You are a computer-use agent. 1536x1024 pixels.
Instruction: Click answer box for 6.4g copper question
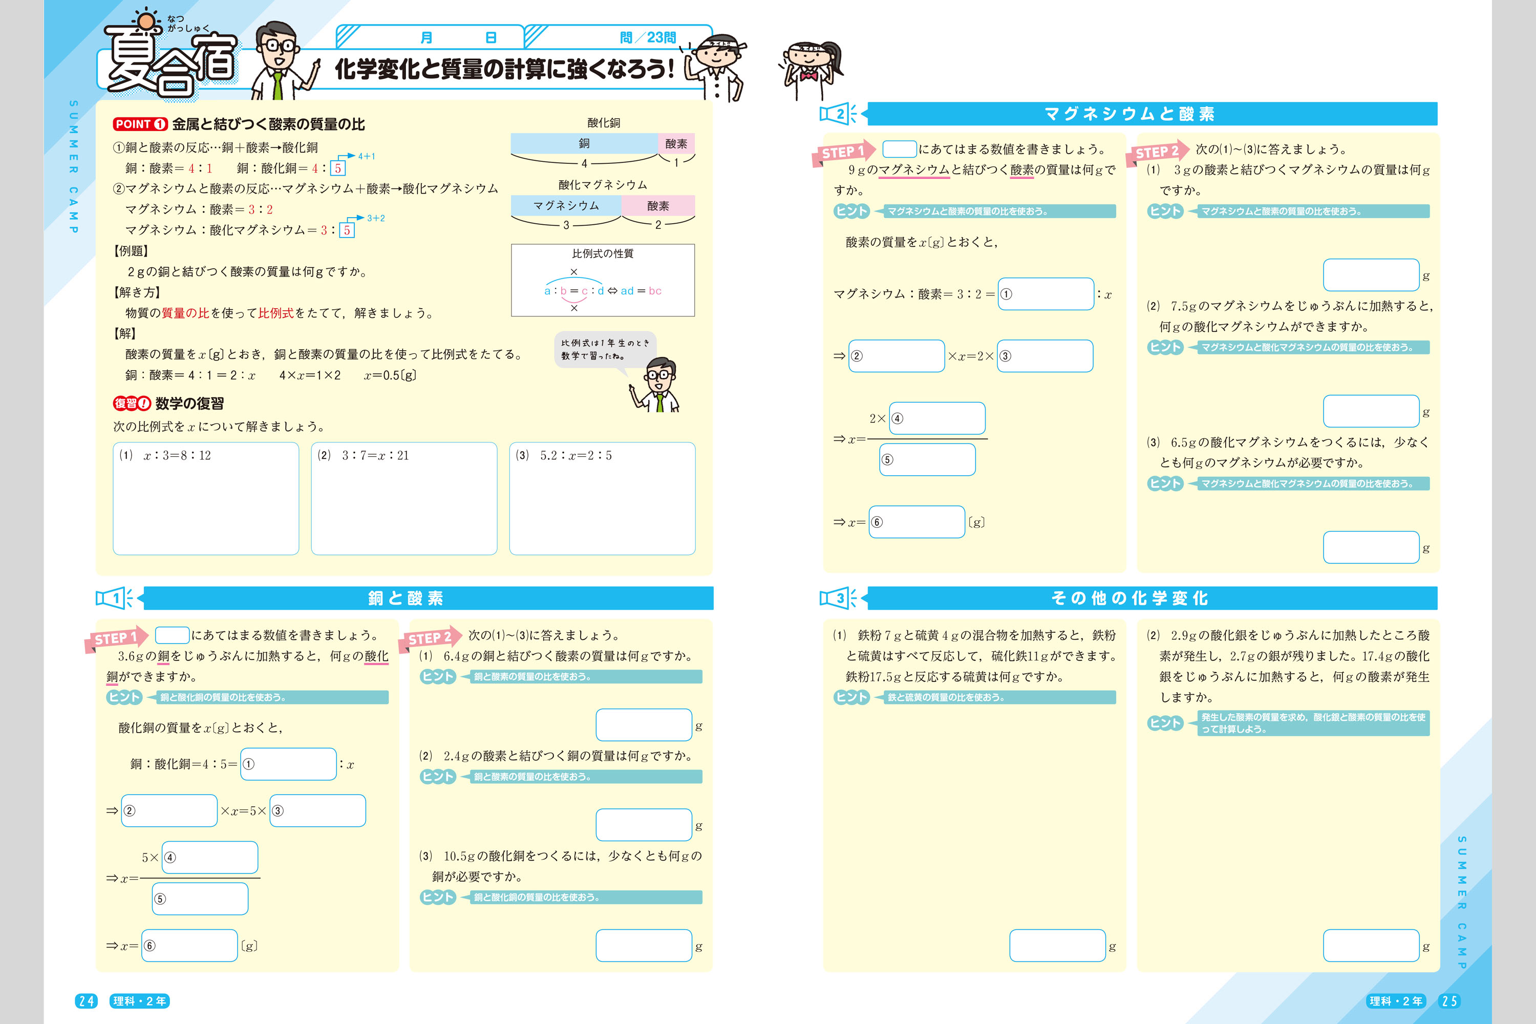click(x=644, y=725)
